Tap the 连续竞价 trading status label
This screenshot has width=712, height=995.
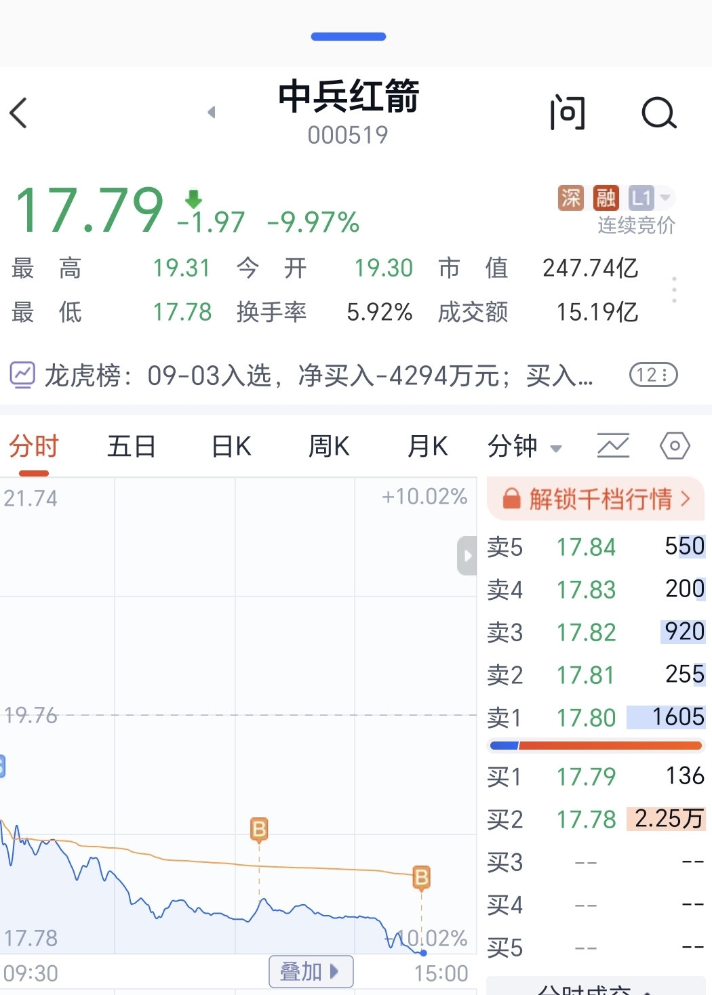point(636,225)
